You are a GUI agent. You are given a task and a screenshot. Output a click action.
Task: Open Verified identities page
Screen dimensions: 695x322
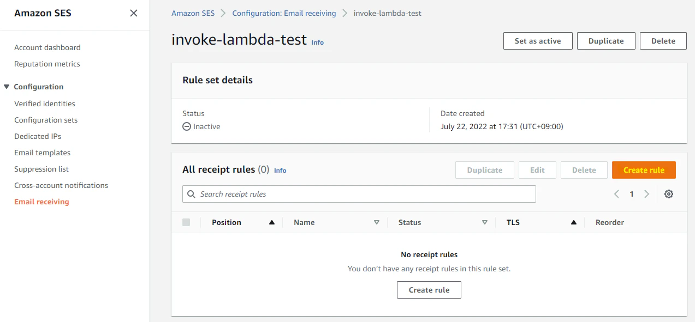tap(45, 104)
